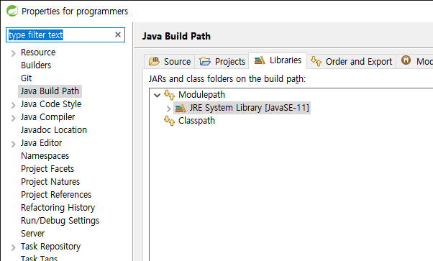Click the Modulepath node icon
The width and height of the screenshot is (433, 261).
pyautogui.click(x=169, y=95)
